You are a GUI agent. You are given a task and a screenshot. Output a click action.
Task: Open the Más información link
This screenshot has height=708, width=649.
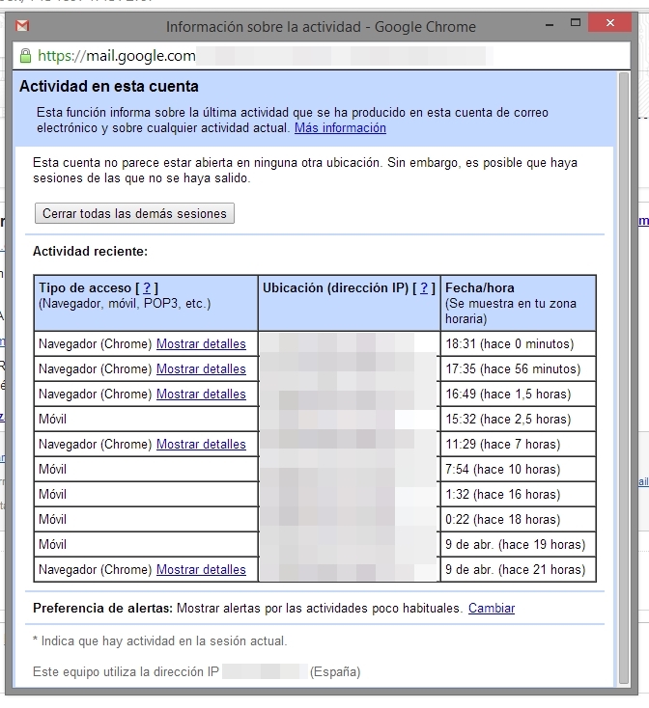(340, 128)
